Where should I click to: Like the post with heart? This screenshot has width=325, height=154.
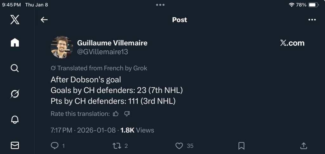tap(179, 146)
